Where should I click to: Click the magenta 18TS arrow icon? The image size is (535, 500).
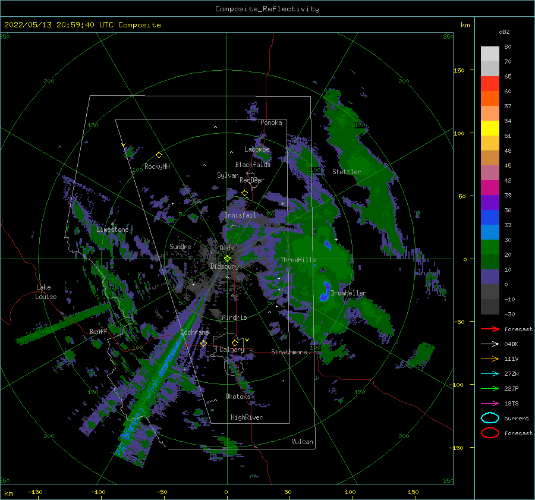[x=490, y=404]
